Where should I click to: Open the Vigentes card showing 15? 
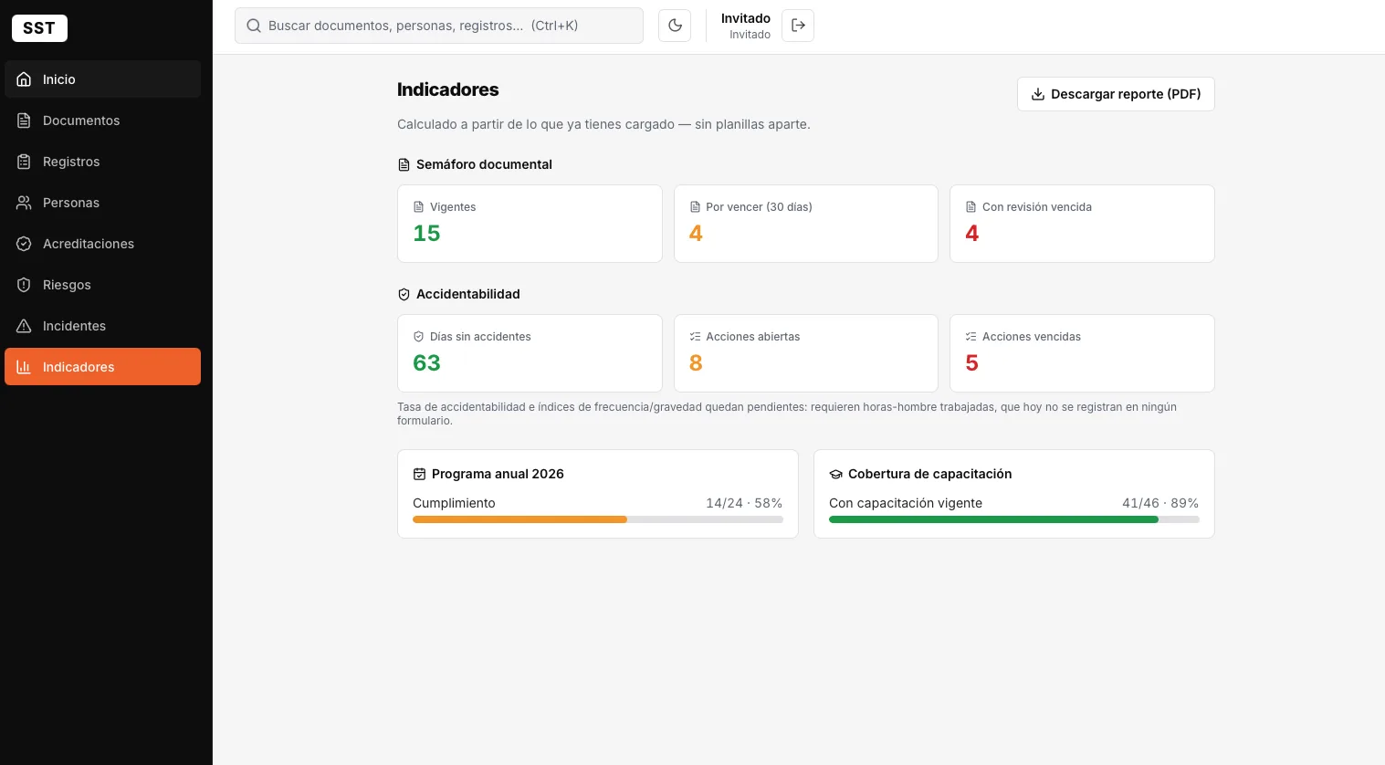(x=530, y=224)
